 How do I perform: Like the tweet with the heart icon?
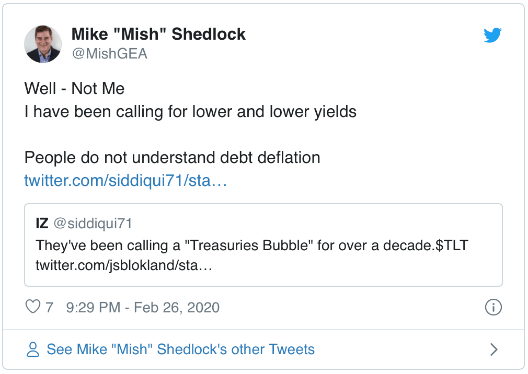pyautogui.click(x=33, y=307)
